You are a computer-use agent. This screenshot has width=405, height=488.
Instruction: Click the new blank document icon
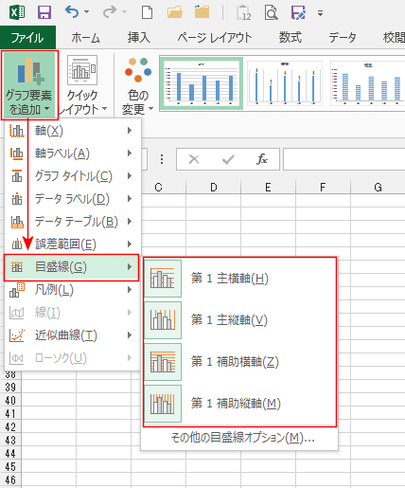pos(147,12)
